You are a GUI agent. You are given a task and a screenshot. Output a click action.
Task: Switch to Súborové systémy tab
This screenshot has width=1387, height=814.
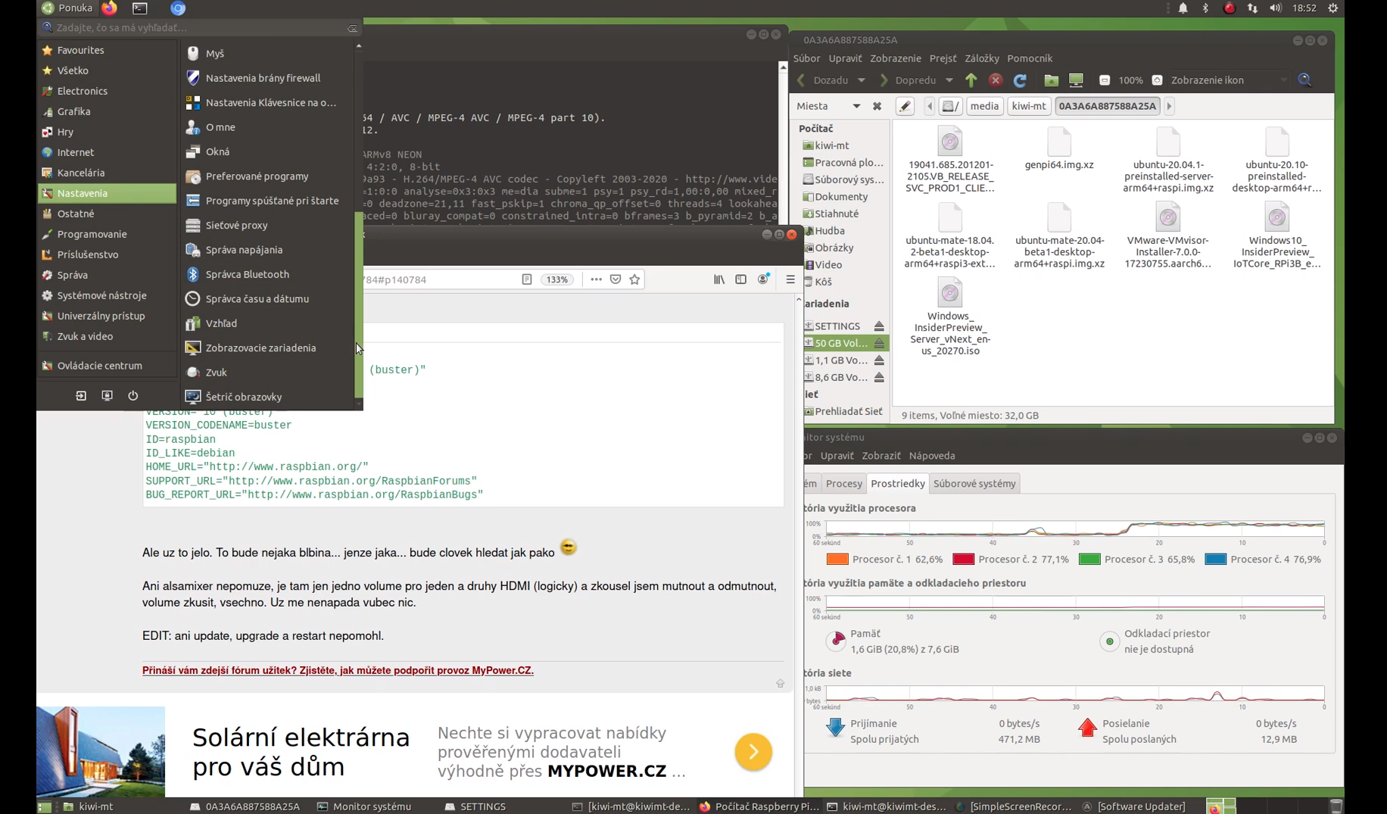coord(974,484)
